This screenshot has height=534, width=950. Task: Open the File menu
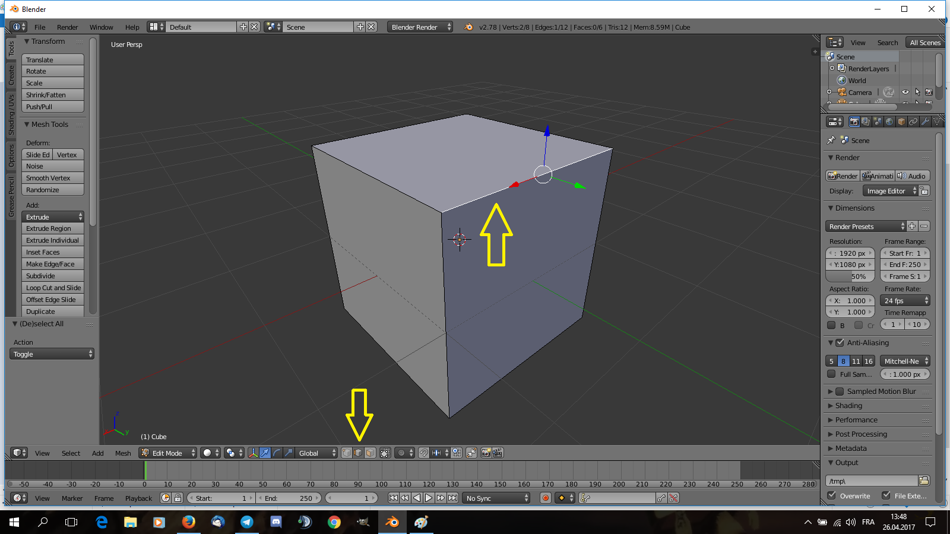(40, 27)
